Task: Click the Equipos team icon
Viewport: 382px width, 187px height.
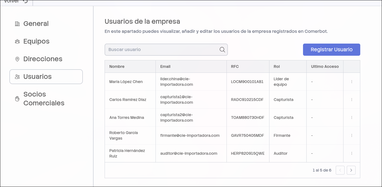Action: tap(17, 41)
